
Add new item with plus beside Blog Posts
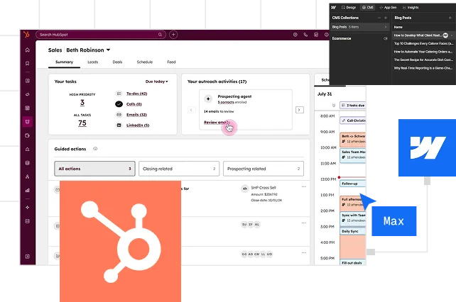(450, 18)
